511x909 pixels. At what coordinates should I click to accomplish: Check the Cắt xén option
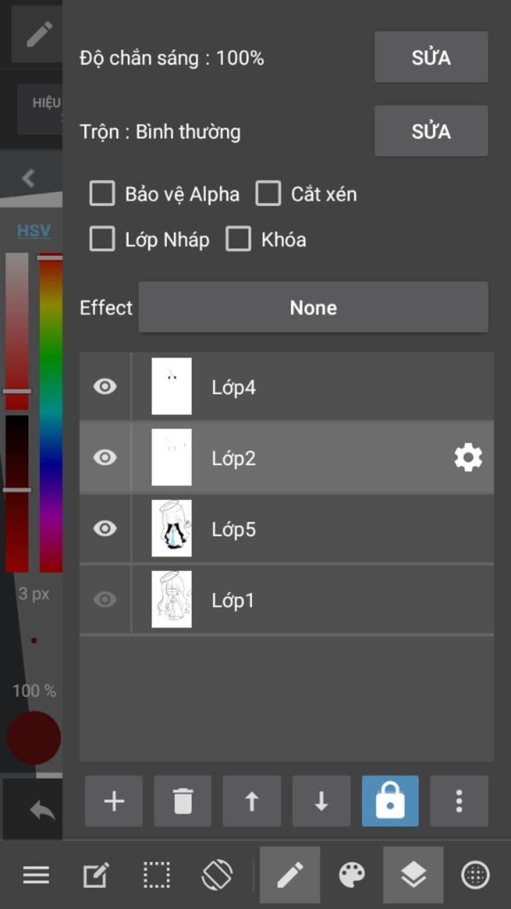point(268,193)
